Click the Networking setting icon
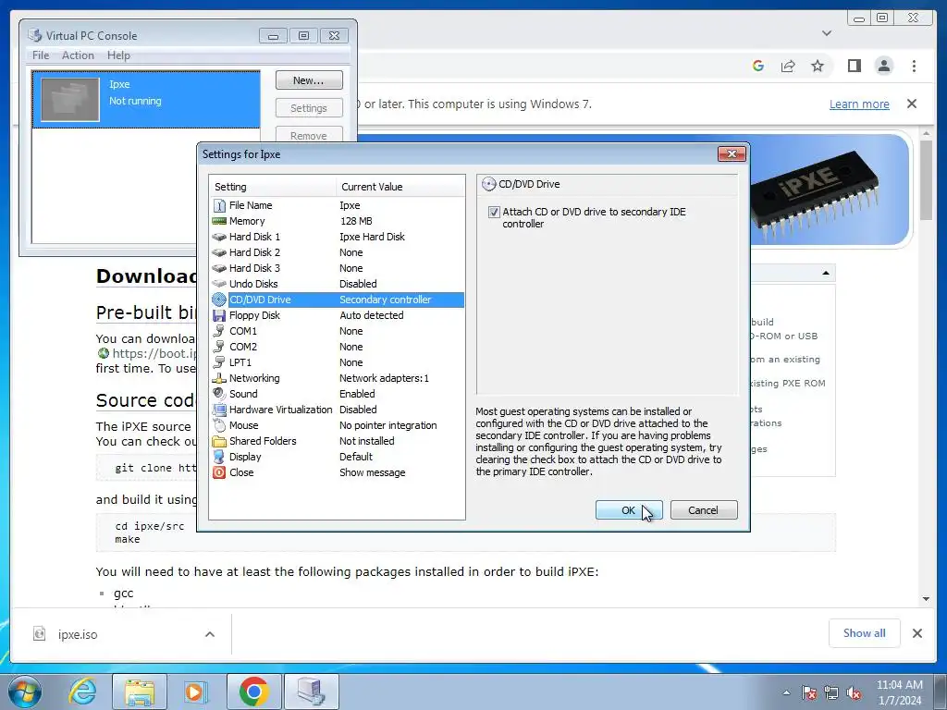 pyautogui.click(x=219, y=378)
